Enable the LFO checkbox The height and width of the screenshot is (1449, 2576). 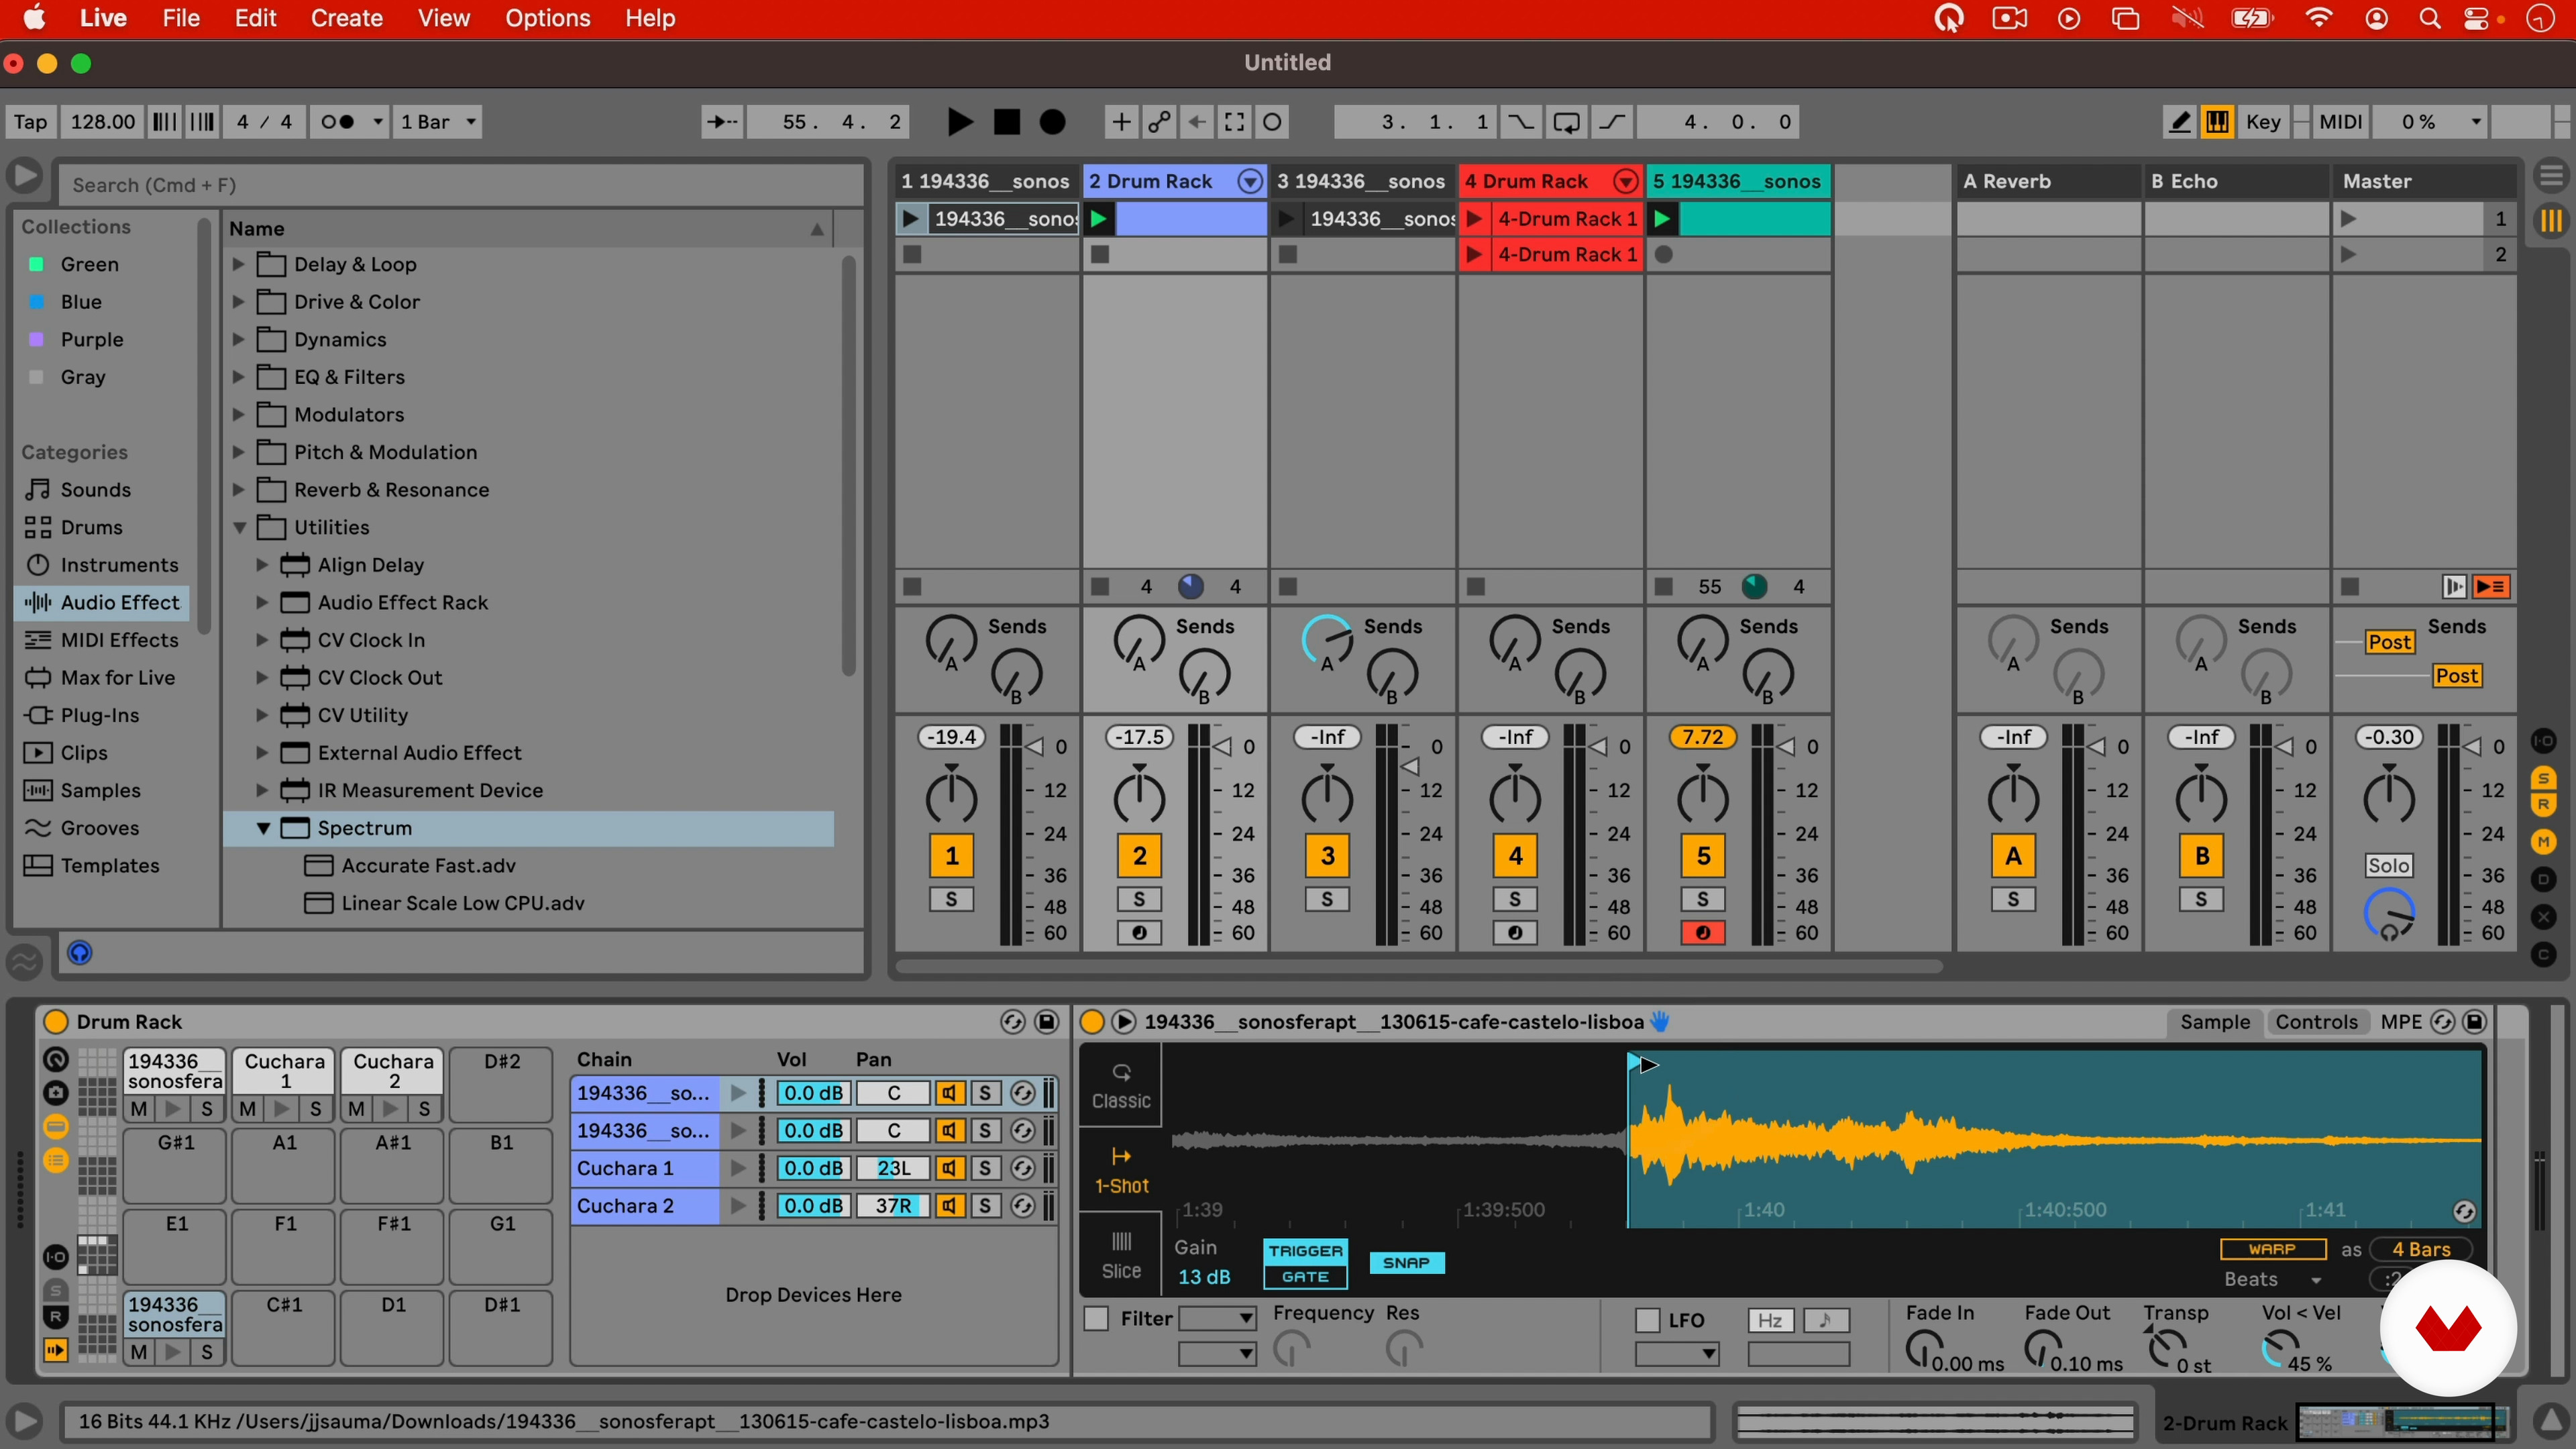point(1647,1320)
